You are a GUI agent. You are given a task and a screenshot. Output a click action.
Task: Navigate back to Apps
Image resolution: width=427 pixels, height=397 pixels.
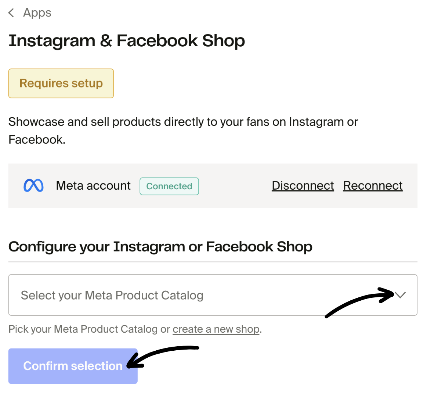(x=37, y=12)
